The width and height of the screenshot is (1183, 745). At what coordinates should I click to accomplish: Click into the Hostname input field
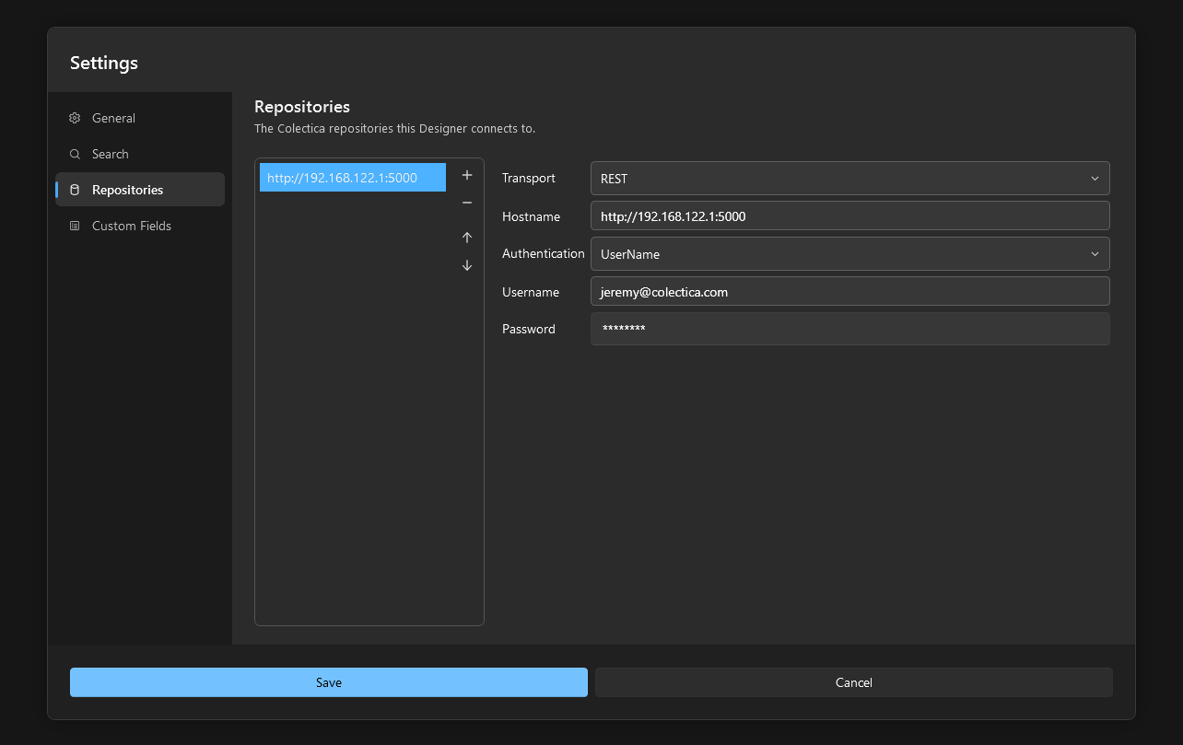850,216
